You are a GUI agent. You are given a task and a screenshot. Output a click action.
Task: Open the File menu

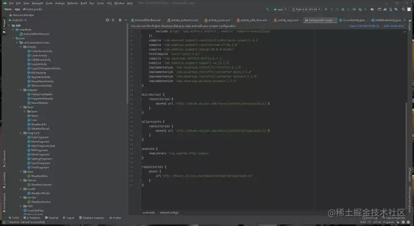tap(11, 3)
